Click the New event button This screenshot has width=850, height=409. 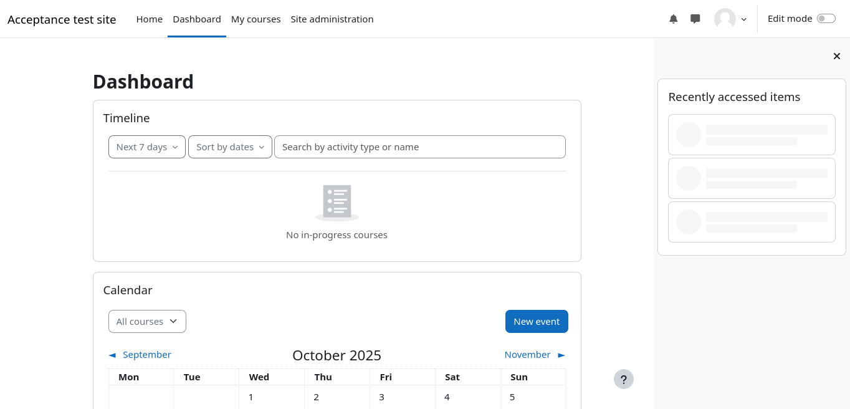(x=537, y=322)
